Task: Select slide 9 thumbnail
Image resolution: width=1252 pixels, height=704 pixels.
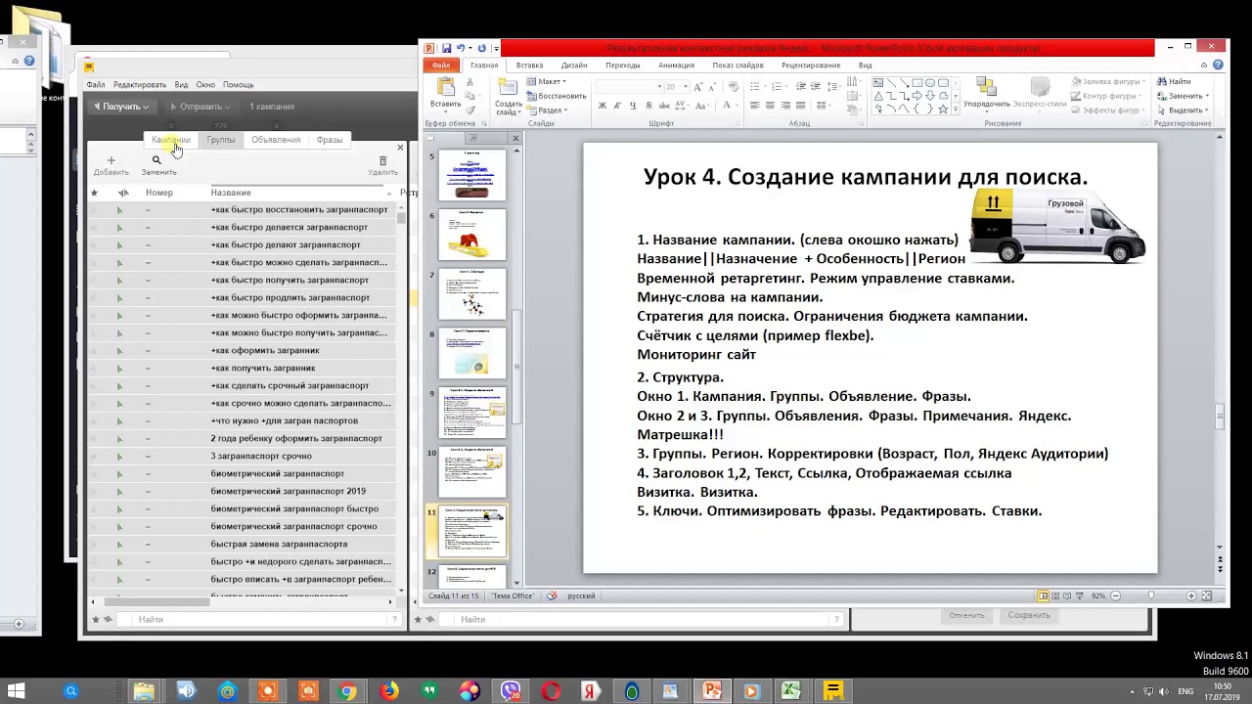Action: pos(473,412)
